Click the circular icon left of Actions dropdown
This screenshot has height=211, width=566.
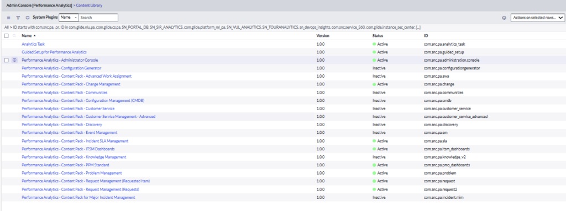click(504, 18)
